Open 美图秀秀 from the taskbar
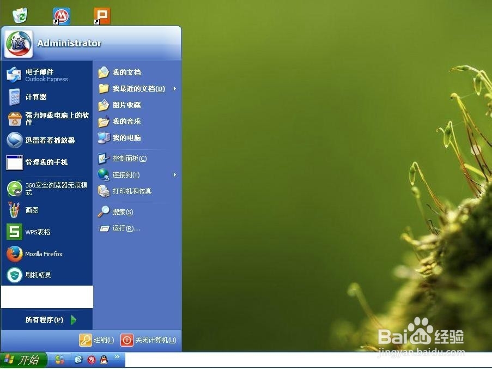This screenshot has width=492, height=369. [x=91, y=360]
